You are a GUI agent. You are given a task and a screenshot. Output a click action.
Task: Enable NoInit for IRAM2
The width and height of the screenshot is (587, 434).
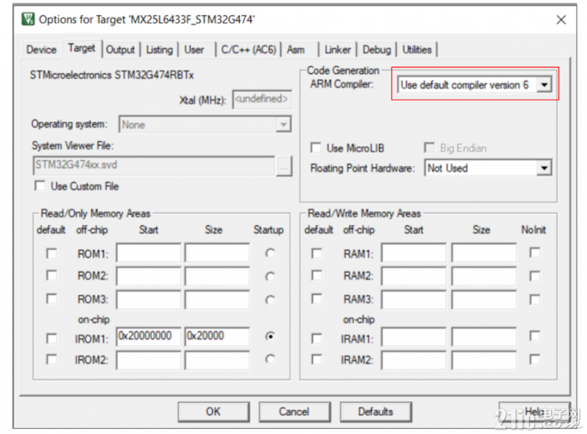pyautogui.click(x=535, y=359)
